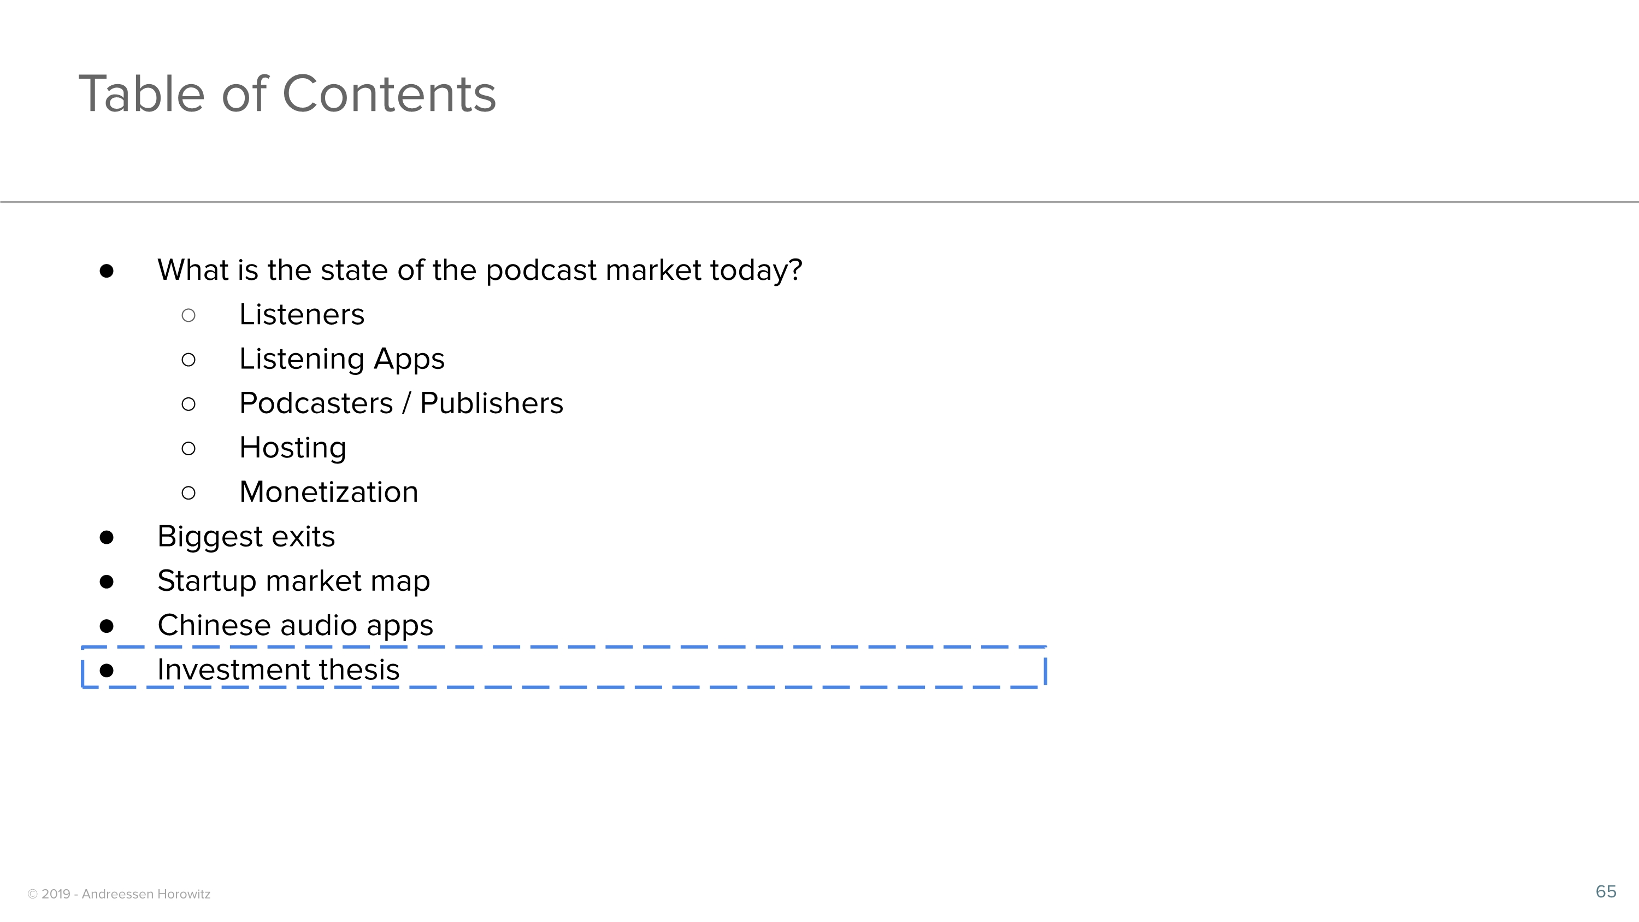Click the hollow bullet beside Monetization
Screen dimensions: 1639x922
[x=188, y=493]
